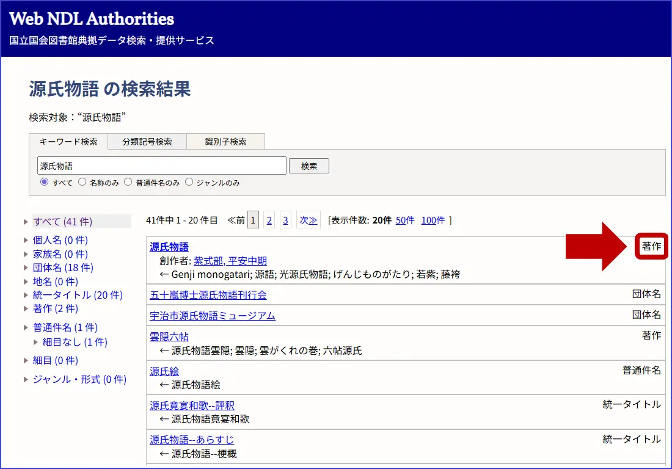This screenshot has height=469, width=672.
Task: Select the 名称のみ radio option
Action: [x=82, y=182]
